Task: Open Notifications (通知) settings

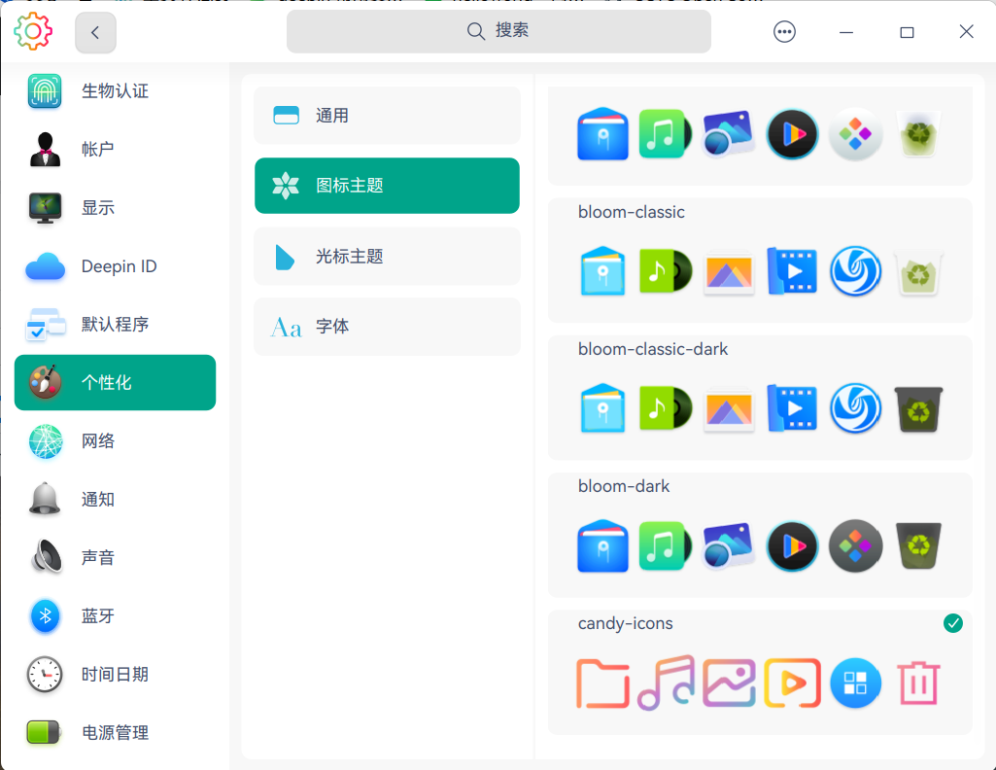Action: 115,500
